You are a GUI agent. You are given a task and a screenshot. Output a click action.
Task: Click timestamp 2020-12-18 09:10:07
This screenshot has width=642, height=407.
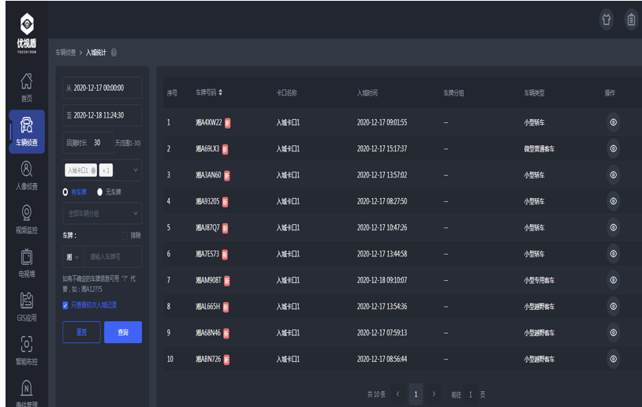click(x=382, y=280)
